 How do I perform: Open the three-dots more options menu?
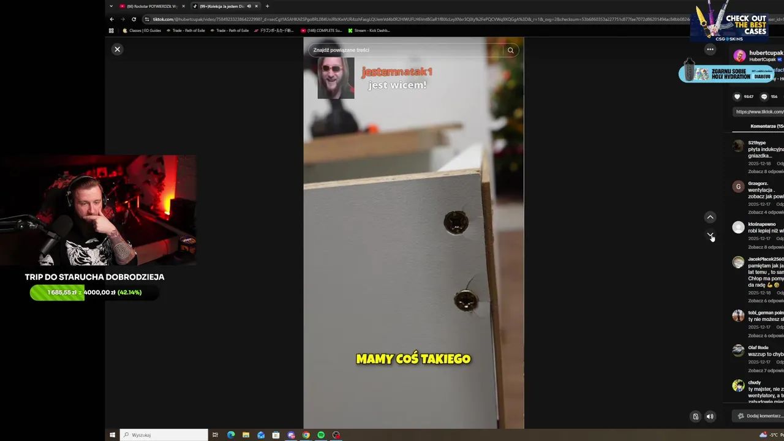click(710, 49)
